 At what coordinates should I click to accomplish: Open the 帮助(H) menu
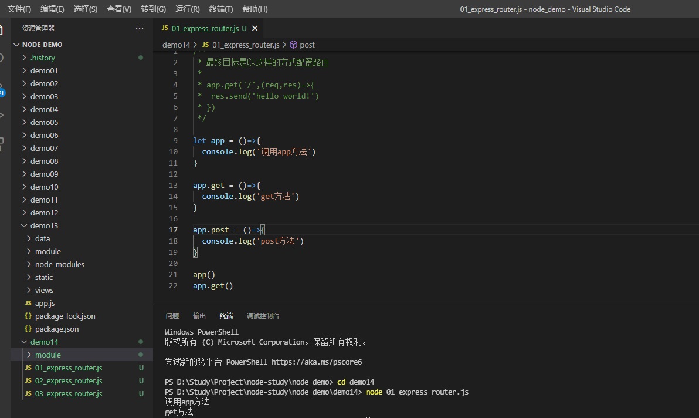(x=255, y=9)
